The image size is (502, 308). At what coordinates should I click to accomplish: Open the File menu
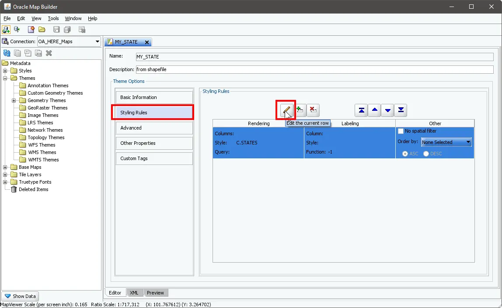coord(7,18)
